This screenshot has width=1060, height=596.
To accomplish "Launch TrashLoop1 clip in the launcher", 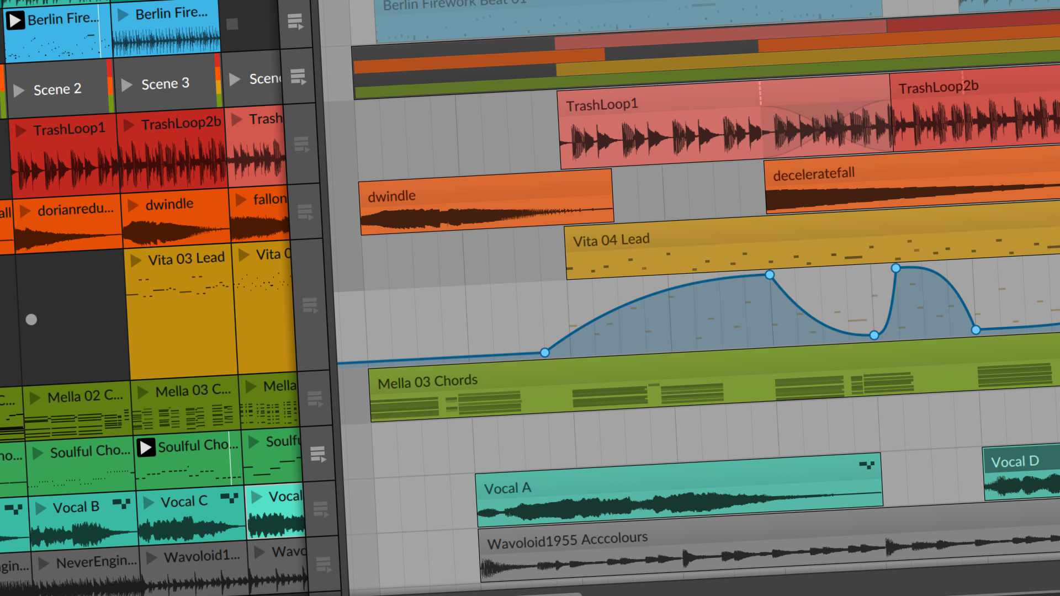I will (22, 131).
